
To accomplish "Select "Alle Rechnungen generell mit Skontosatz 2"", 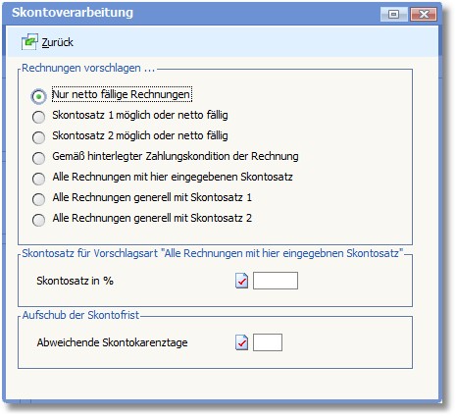I will [38, 220].
